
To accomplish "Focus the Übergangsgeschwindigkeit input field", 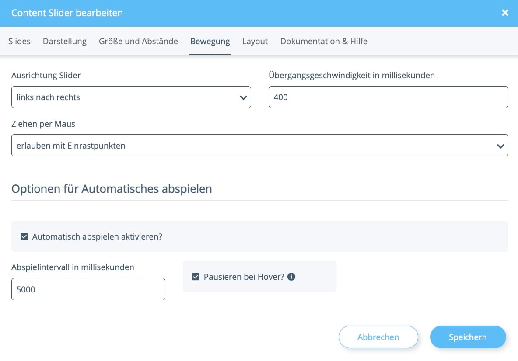I will 388,97.
